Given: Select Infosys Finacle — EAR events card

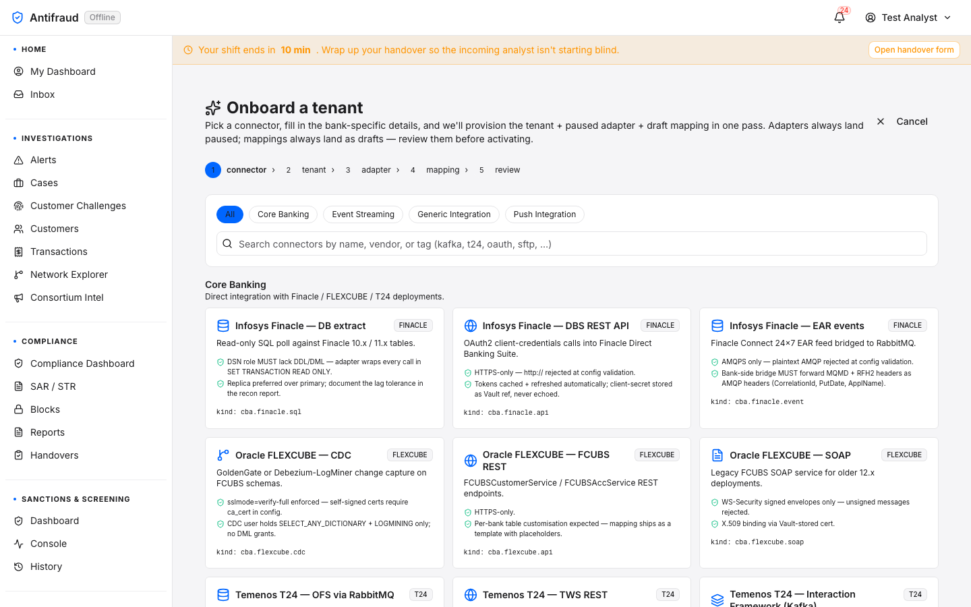Looking at the screenshot, I should click(x=819, y=368).
